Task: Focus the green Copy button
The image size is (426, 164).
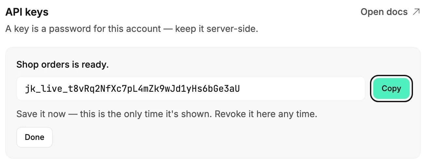Action: 391,89
